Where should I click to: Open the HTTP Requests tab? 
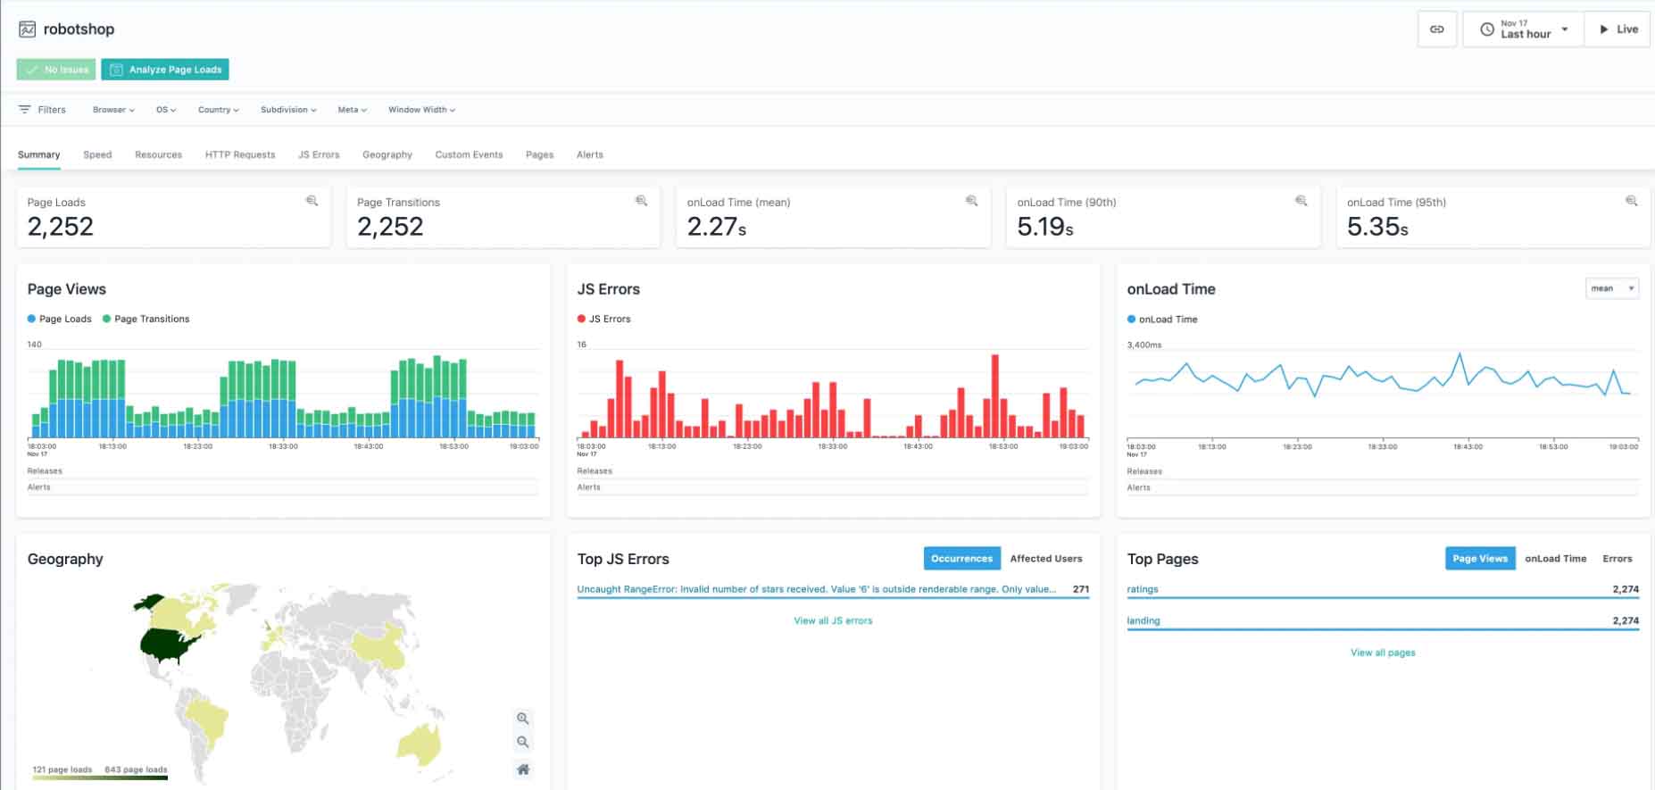pos(240,154)
